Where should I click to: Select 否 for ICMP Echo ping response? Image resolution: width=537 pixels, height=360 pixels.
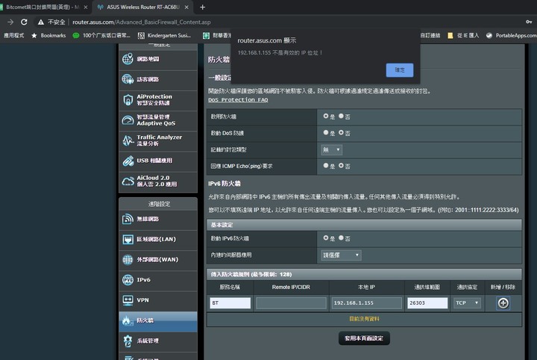coord(341,166)
